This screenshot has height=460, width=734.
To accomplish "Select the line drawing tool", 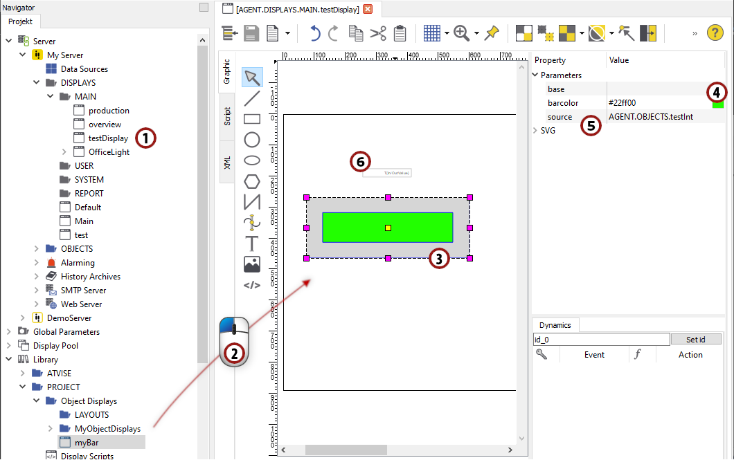I will (252, 98).
